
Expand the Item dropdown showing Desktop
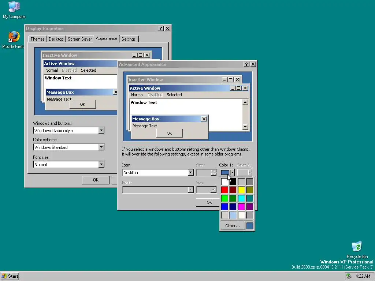(190, 173)
